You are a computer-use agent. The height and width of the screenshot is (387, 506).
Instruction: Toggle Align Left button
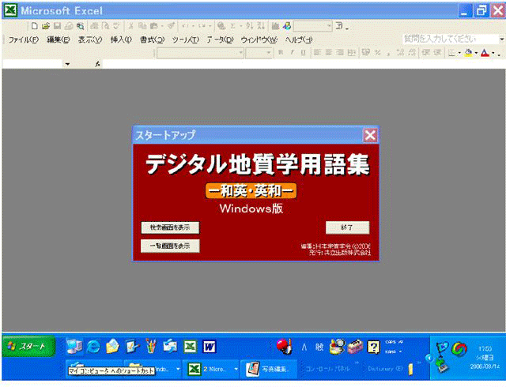coord(318,53)
